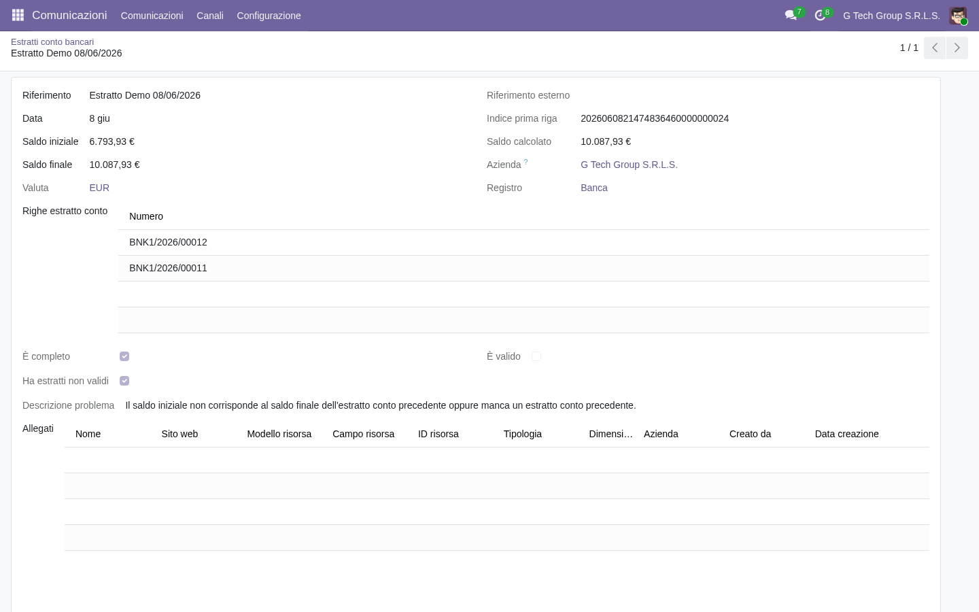This screenshot has height=612, width=979.
Task: Click the Allegati label
Action: [x=38, y=428]
